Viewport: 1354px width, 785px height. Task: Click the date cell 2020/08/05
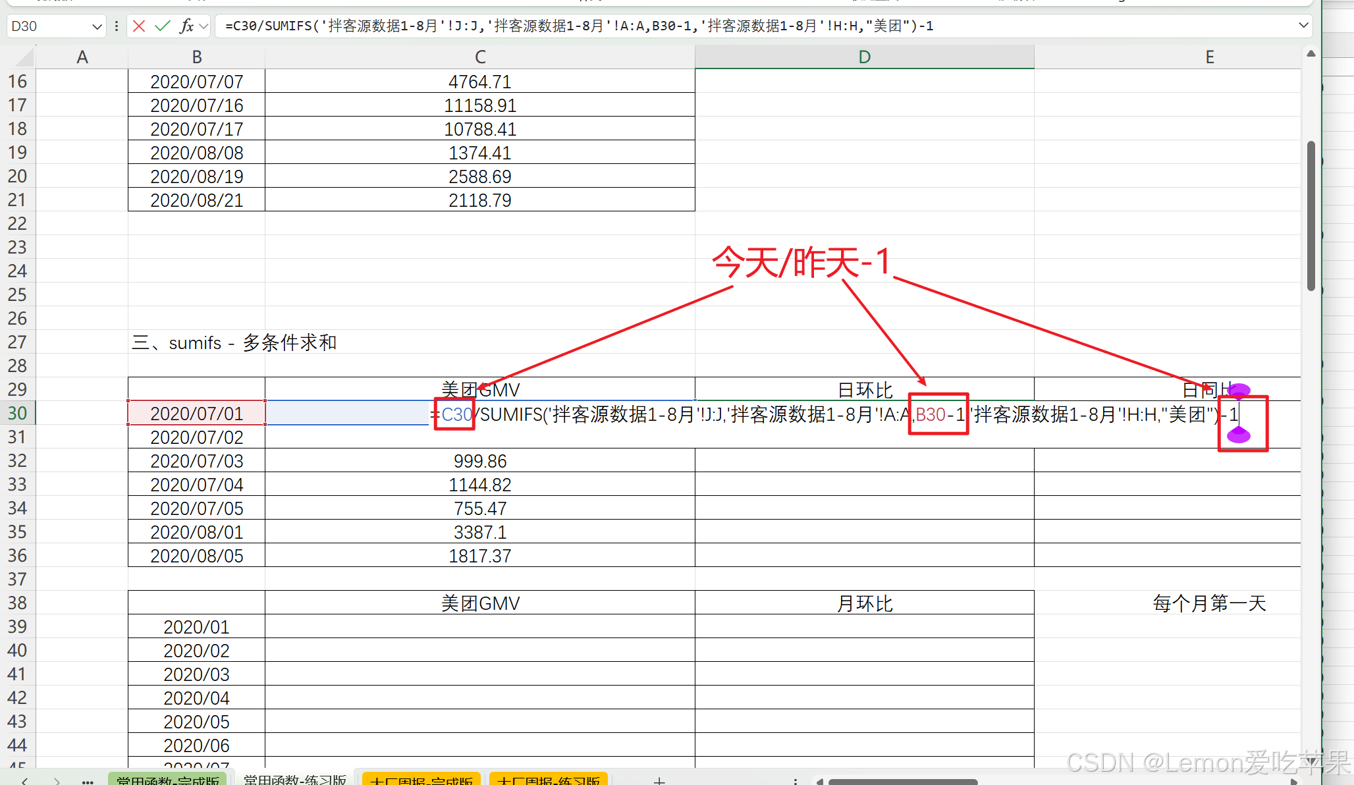pyautogui.click(x=197, y=556)
